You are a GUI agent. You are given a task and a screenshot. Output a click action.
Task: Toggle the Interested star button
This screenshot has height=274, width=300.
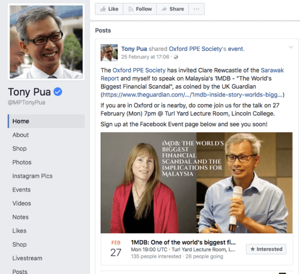click(x=266, y=249)
